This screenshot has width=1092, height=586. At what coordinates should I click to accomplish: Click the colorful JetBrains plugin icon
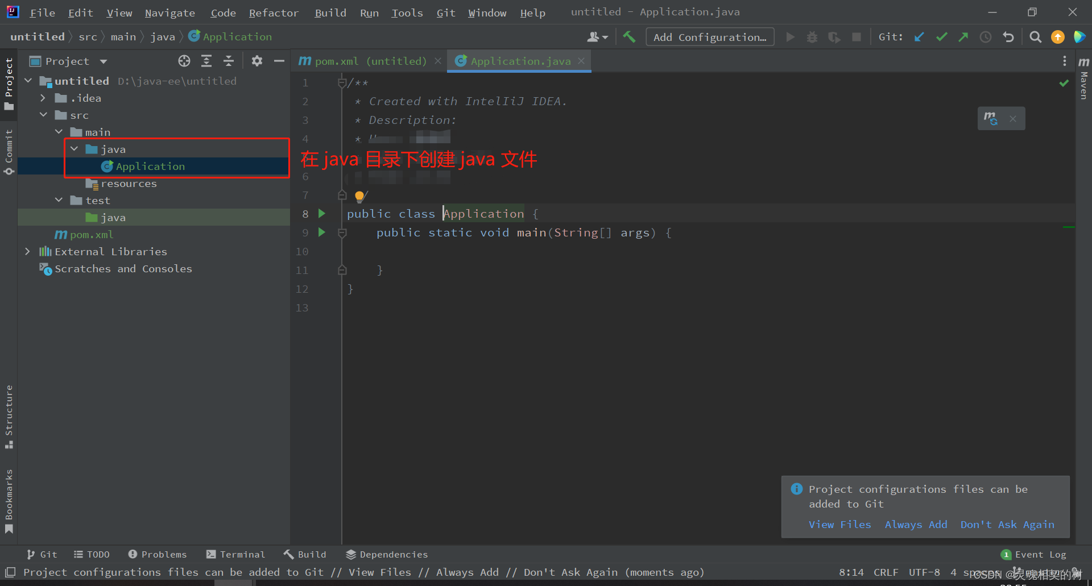point(1079,37)
